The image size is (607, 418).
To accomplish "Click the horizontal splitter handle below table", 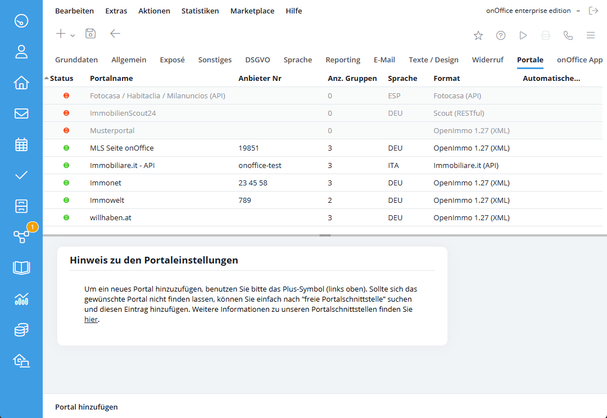I will [x=325, y=235].
